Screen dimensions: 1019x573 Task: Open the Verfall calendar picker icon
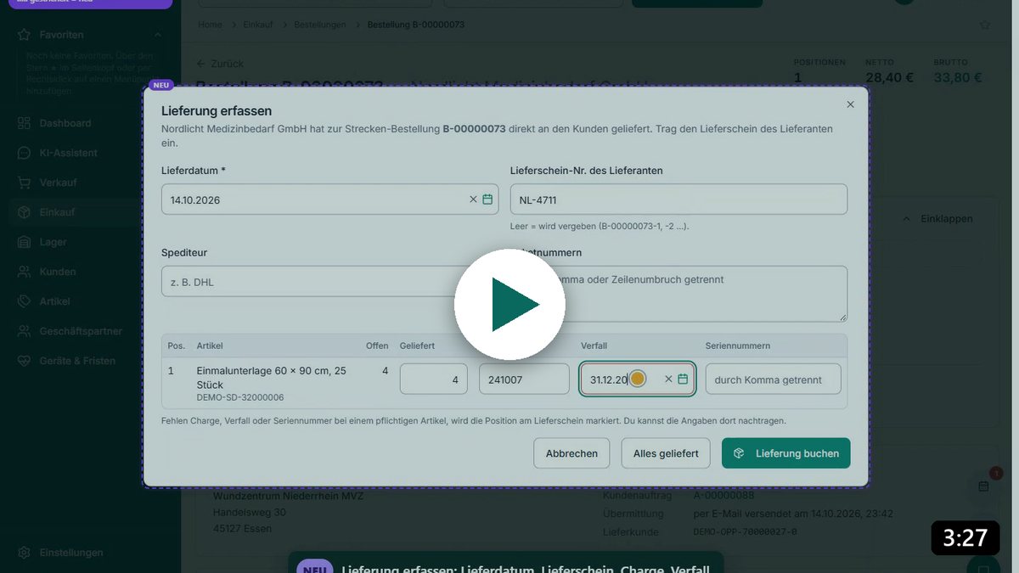coord(683,379)
